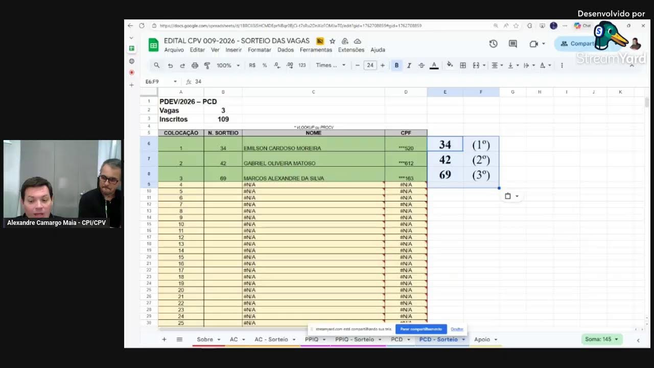This screenshot has width=654, height=368.
Task: Open the Extensões menu
Action: [351, 50]
